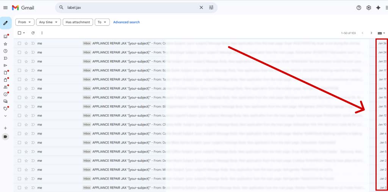Open the Any time filter dropdown
The height and width of the screenshot is (192, 388).
[x=48, y=22]
